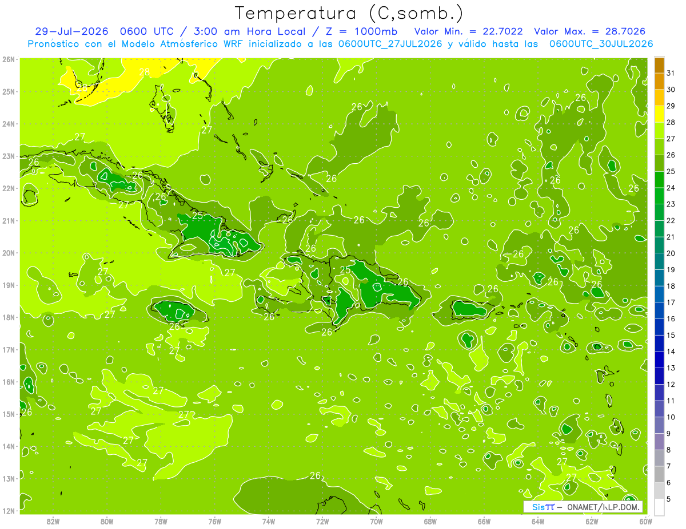Viewport: 686px width, 529px height.
Task: Click colorbar scale label "12"
Action: tap(671, 385)
